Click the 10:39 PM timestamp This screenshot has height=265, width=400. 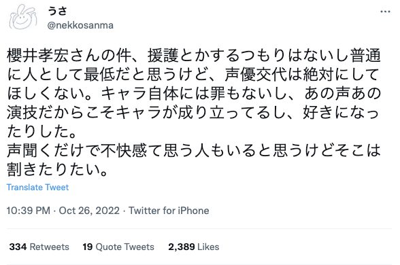point(29,211)
